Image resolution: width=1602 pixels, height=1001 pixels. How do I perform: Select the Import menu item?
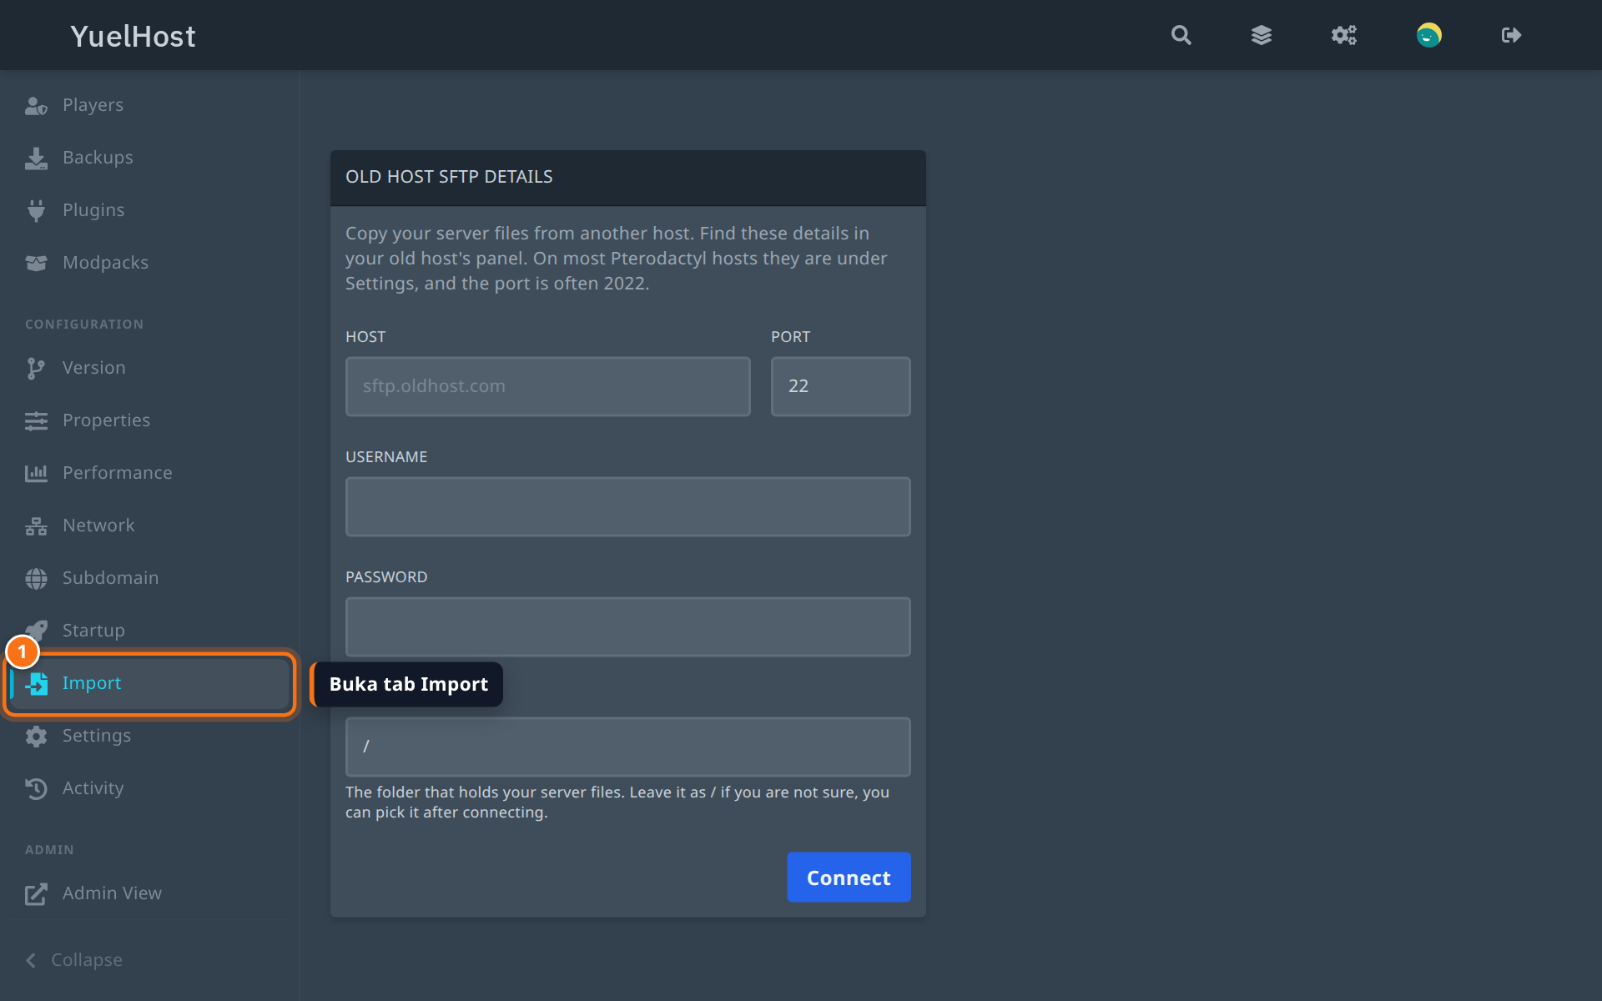(x=150, y=683)
